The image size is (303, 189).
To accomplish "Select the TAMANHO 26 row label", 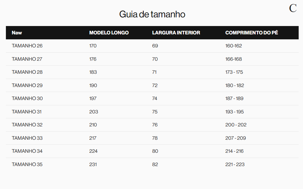I will point(27,46).
